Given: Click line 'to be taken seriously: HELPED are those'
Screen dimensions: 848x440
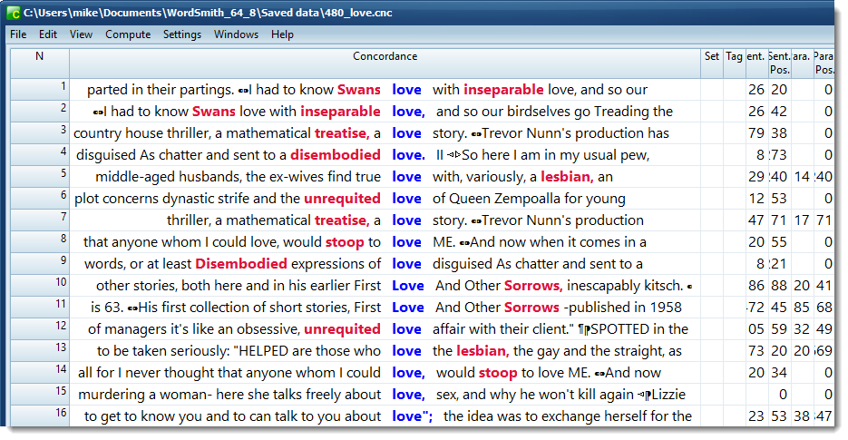Looking at the screenshot, I should click(385, 351).
